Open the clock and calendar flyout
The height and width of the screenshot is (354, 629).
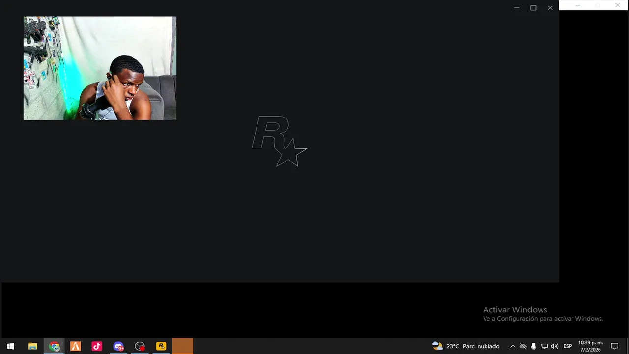pos(590,346)
